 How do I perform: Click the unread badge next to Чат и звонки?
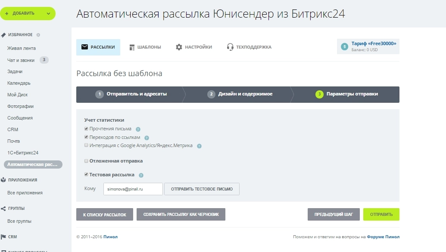[x=44, y=60]
